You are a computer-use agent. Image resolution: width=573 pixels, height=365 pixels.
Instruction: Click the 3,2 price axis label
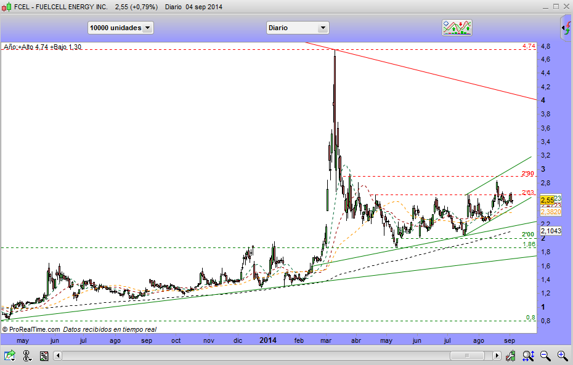[546, 155]
